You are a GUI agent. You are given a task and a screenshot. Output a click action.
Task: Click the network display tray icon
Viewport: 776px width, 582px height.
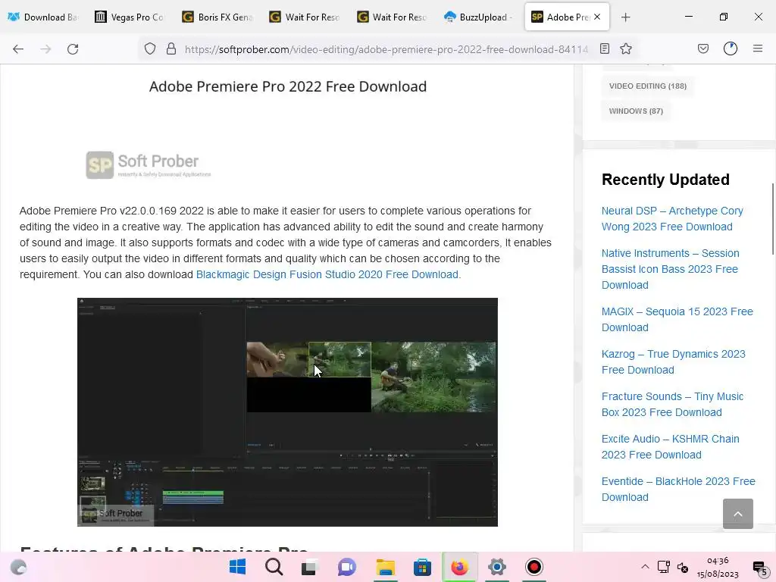(x=664, y=567)
